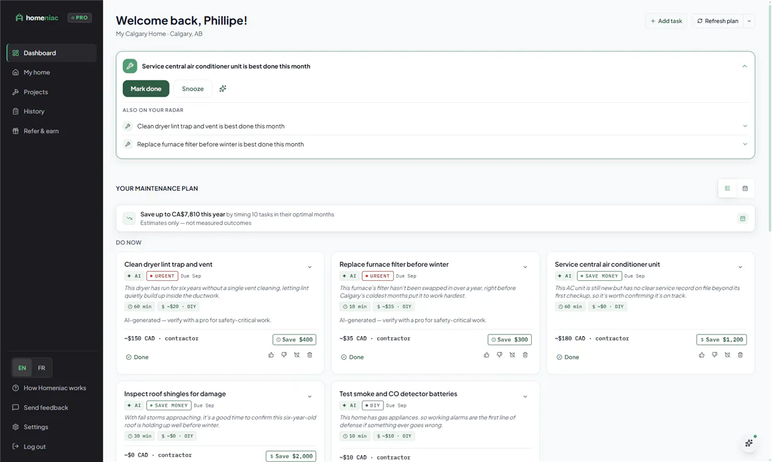Click the Homeniac logo icon
Viewport: 772px width, 462px height.
pyautogui.click(x=19, y=18)
